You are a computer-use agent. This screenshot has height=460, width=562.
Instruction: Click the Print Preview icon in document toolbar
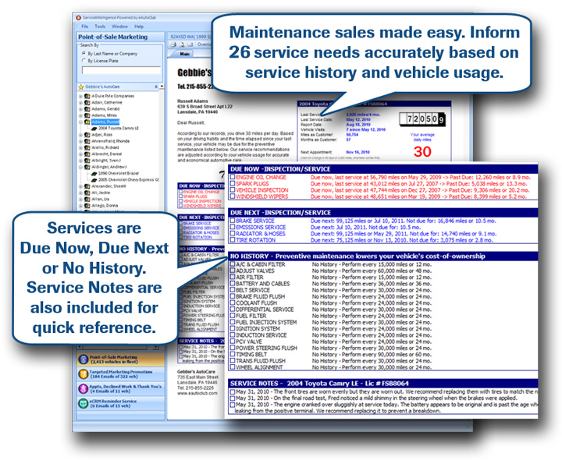182,44
